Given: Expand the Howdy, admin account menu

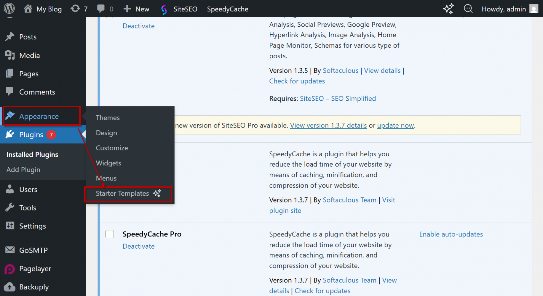Looking at the screenshot, I should 504,9.
